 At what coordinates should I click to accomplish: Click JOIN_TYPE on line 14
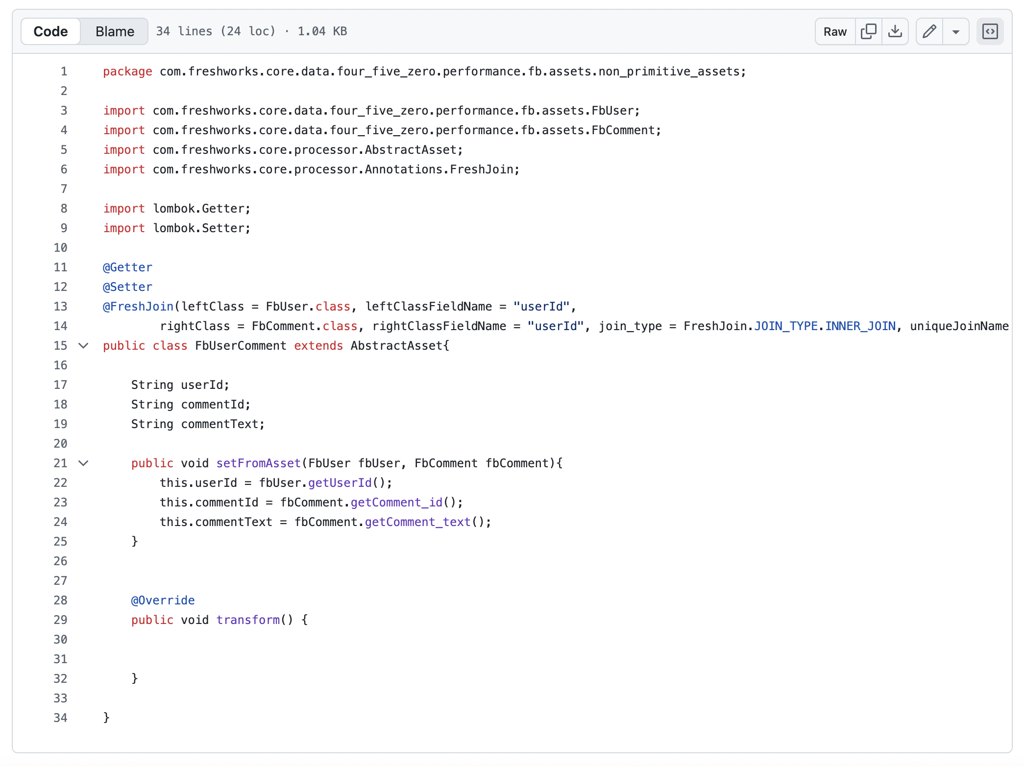[x=786, y=326]
